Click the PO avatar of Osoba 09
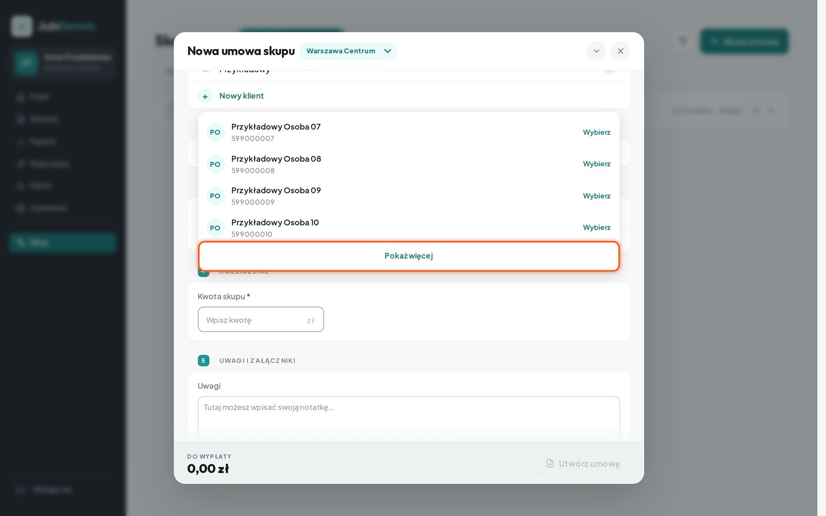This screenshot has height=516, width=826. [215, 196]
